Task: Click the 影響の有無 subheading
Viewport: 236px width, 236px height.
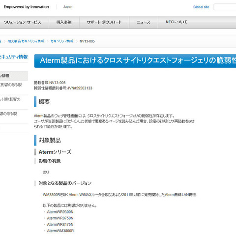Action: click(x=50, y=161)
